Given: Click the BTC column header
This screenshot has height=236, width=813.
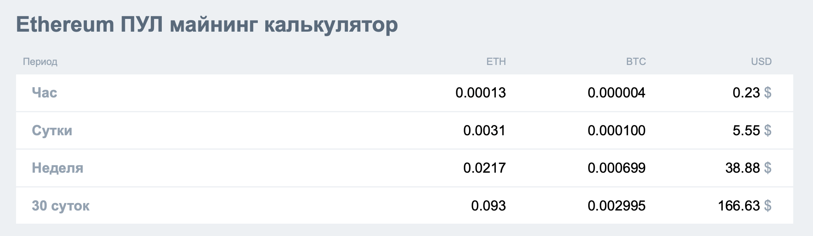Looking at the screenshot, I should click(636, 62).
